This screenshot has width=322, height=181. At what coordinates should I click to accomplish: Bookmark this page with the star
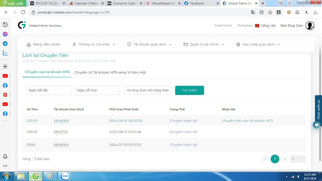click(270, 12)
